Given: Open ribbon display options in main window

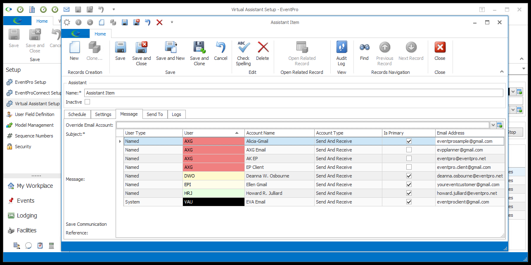Looking at the screenshot, I should 481,9.
